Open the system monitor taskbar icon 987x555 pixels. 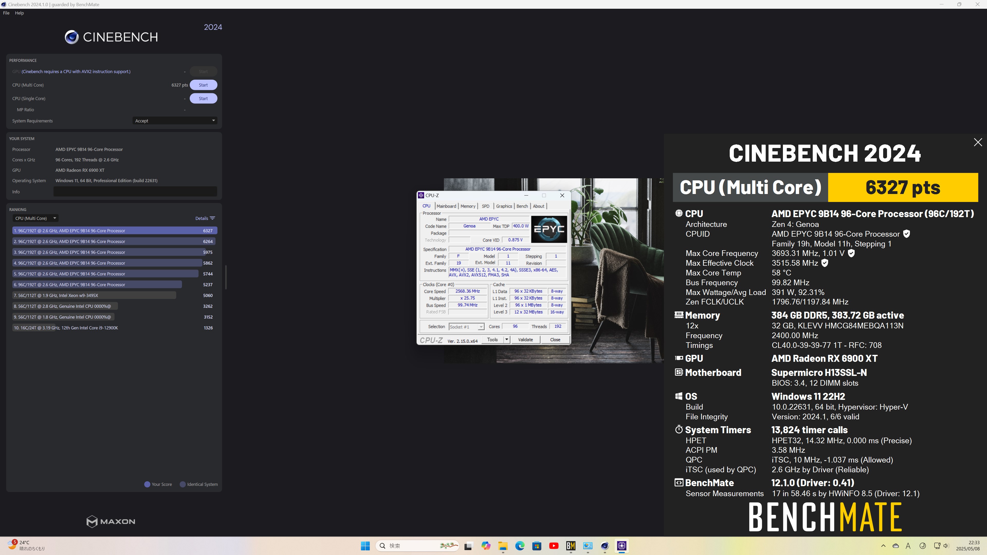pyautogui.click(x=588, y=546)
